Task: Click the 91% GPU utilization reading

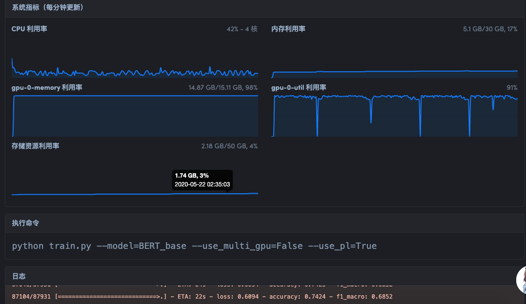Action: [512, 88]
